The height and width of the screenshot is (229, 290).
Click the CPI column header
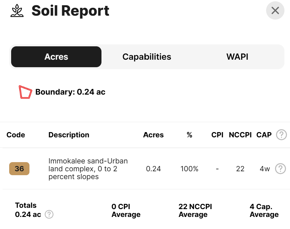coord(217,135)
